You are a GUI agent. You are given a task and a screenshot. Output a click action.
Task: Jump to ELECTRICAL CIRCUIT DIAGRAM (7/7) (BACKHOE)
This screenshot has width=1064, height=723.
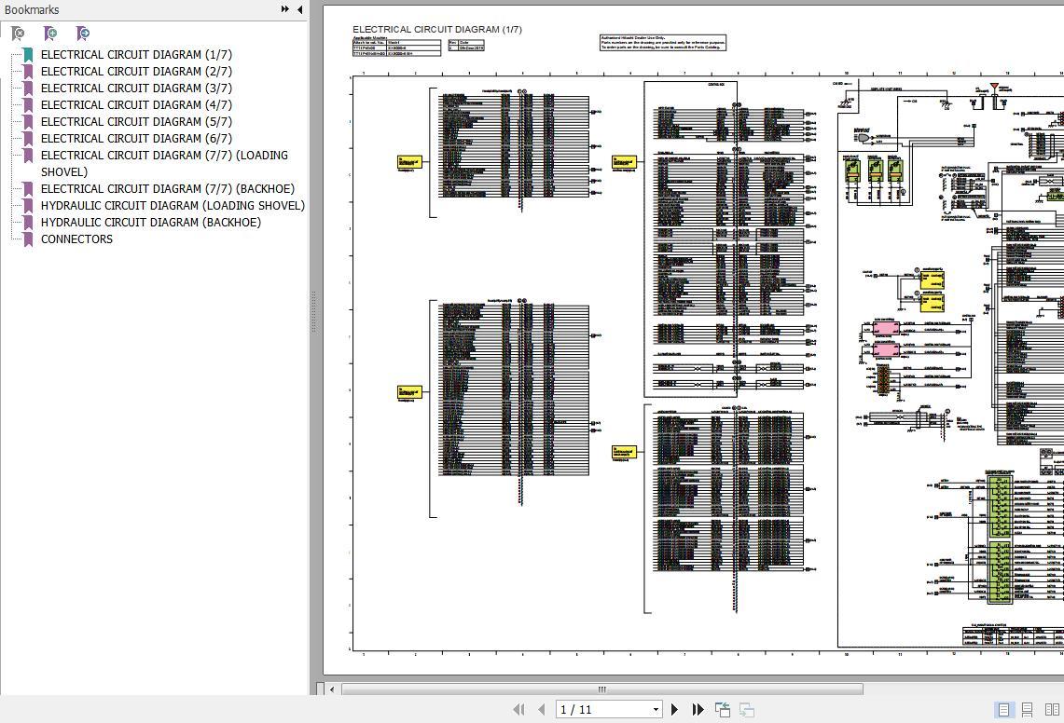click(167, 188)
